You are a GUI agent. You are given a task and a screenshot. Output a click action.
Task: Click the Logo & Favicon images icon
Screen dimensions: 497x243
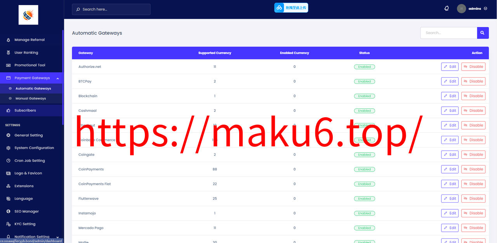[x=9, y=174]
